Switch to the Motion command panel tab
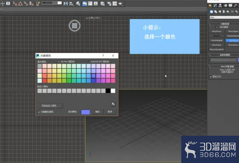Image resolution: width=239 pixels, height=163 pixels. click(x=226, y=6)
